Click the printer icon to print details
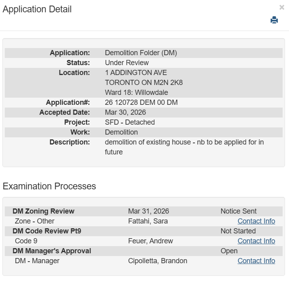 274,20
